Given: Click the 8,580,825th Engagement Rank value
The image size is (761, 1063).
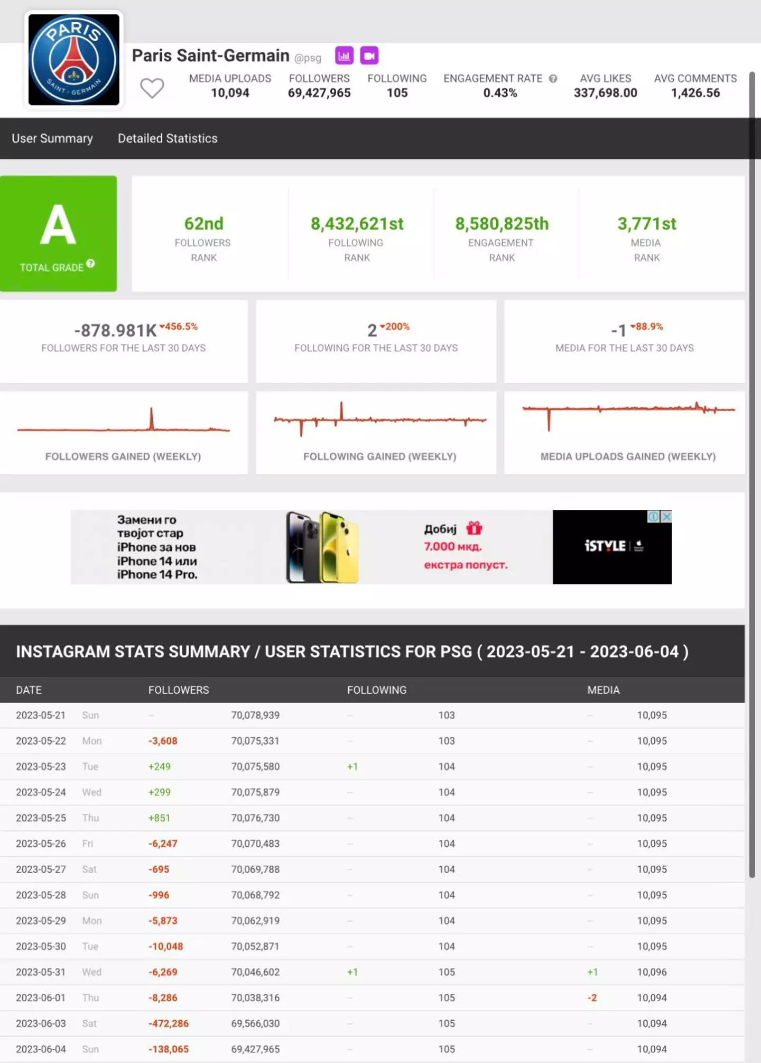Looking at the screenshot, I should pyautogui.click(x=502, y=224).
